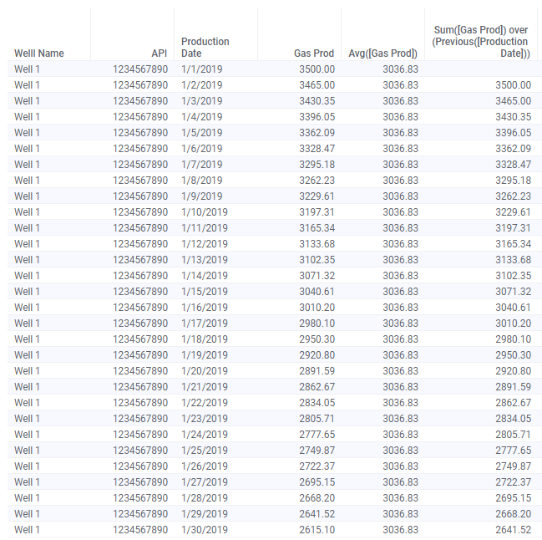Image resolution: width=542 pixels, height=540 pixels.
Task: Click the Gas Prod column header
Action: click(x=314, y=53)
